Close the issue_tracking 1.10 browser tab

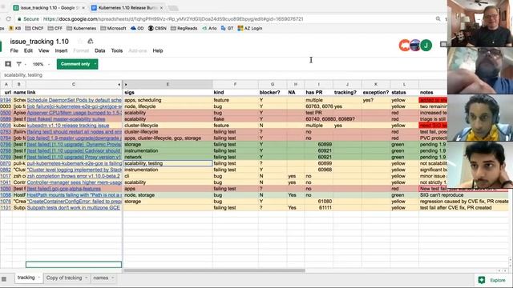[83, 7]
